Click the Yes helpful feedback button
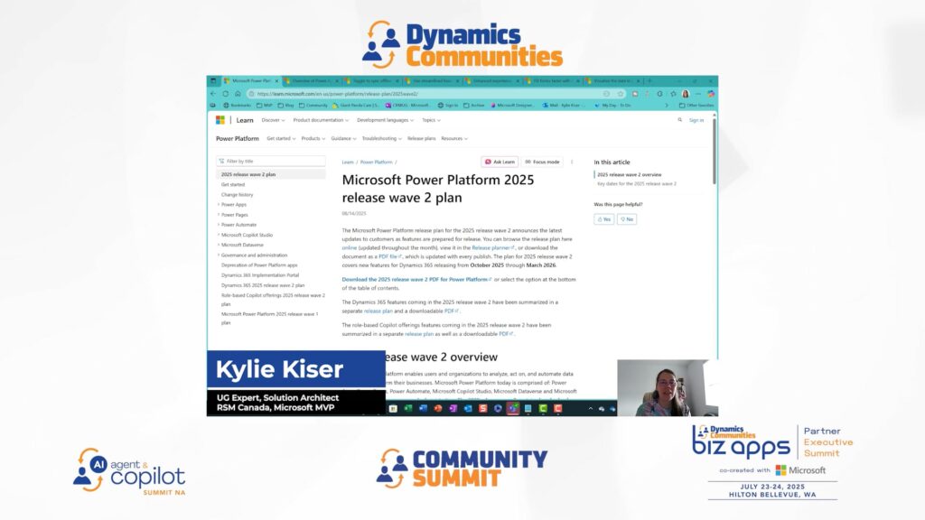Viewport: 925px width, 520px height. pyautogui.click(x=604, y=219)
